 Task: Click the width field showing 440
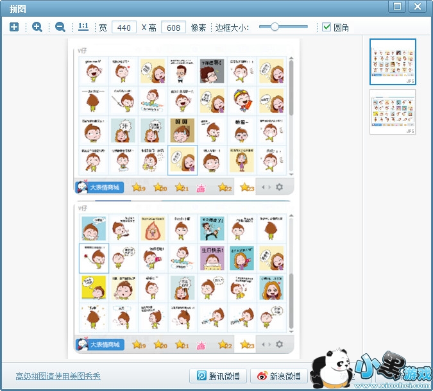pos(124,28)
